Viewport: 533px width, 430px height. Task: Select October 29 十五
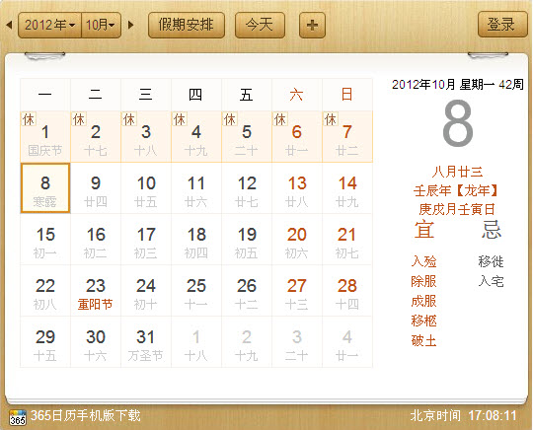45,342
